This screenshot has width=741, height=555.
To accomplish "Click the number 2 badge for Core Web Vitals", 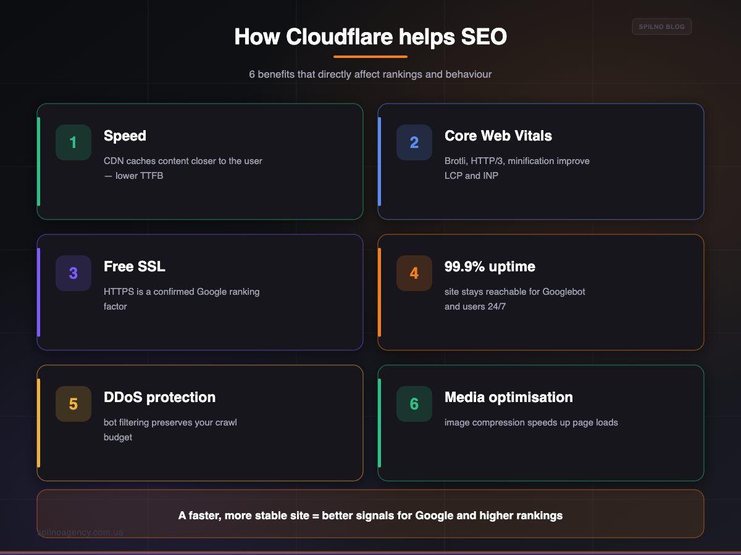I will [x=414, y=142].
